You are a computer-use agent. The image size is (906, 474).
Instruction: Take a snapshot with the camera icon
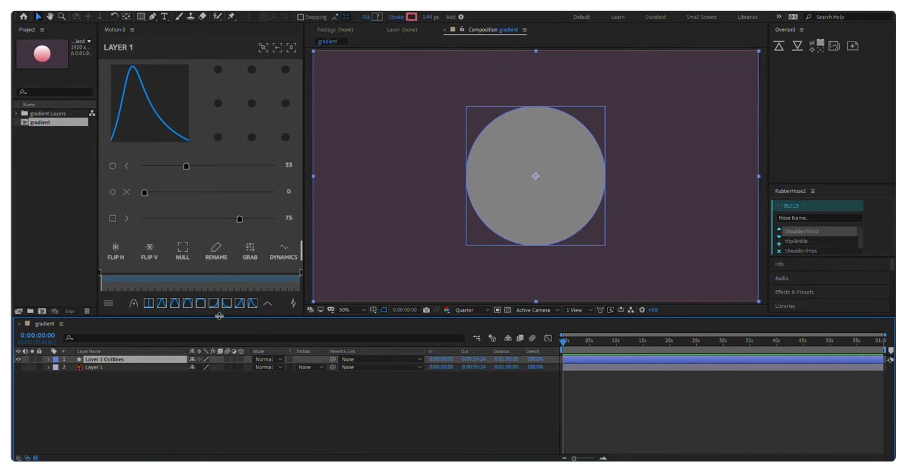point(426,310)
